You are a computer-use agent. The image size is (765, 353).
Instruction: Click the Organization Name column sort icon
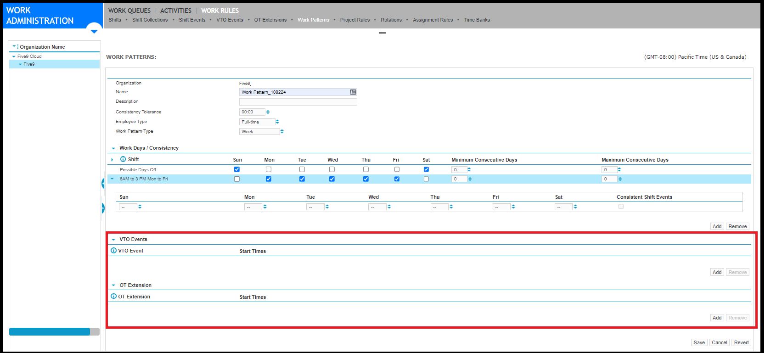point(15,46)
